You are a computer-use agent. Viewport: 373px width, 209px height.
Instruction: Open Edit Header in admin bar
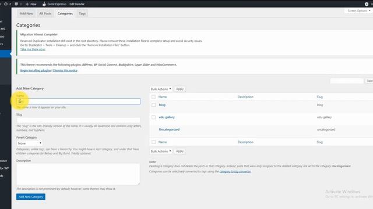(x=77, y=4)
